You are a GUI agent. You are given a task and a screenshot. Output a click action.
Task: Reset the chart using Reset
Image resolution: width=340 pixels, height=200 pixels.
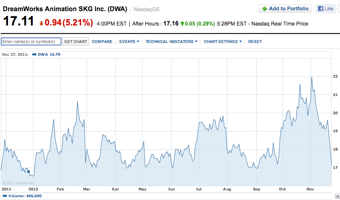pyautogui.click(x=255, y=41)
